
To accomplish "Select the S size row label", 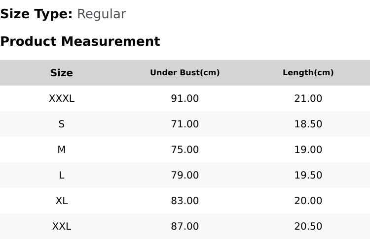I will 62,124.
